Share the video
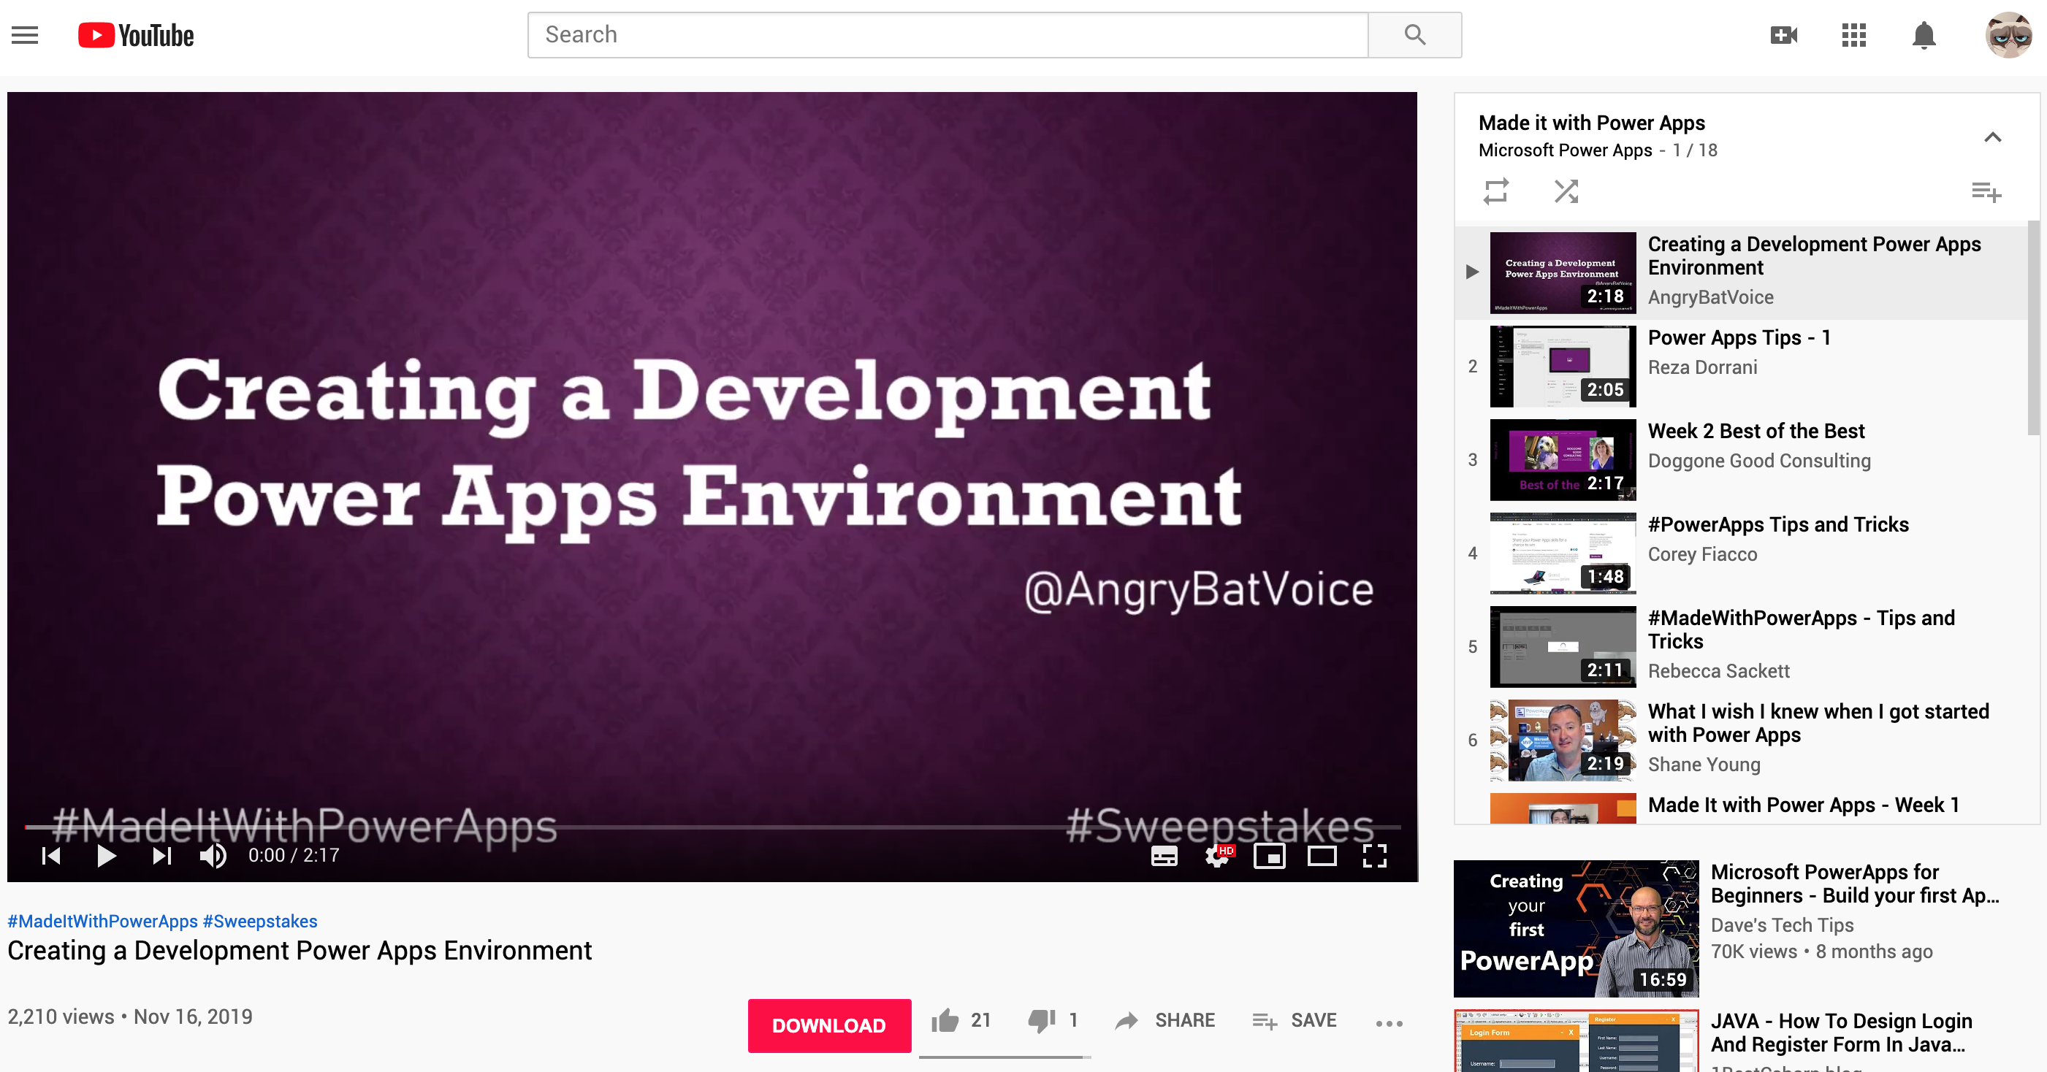This screenshot has width=2047, height=1072. (x=1165, y=1020)
